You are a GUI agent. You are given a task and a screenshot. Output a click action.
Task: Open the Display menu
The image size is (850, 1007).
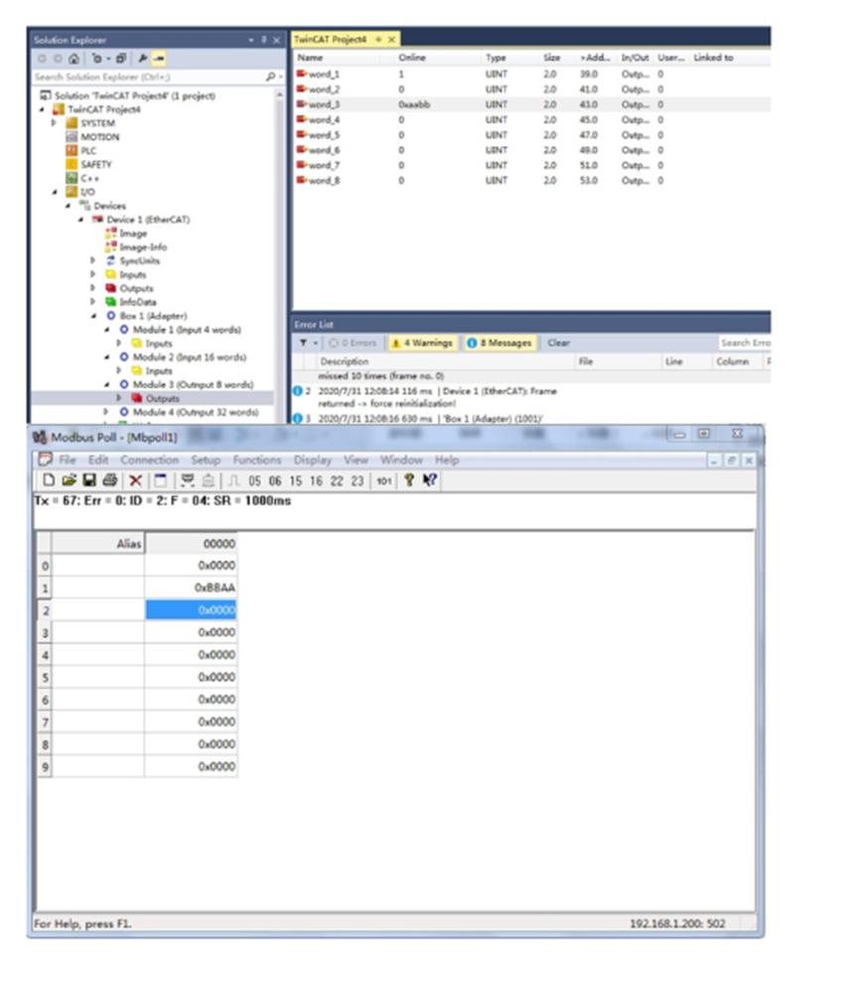[x=313, y=460]
